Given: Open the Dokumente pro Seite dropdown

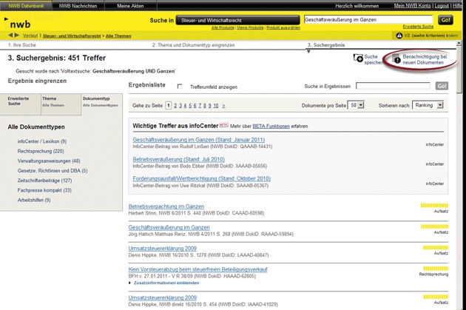Looking at the screenshot, I should (x=357, y=106).
